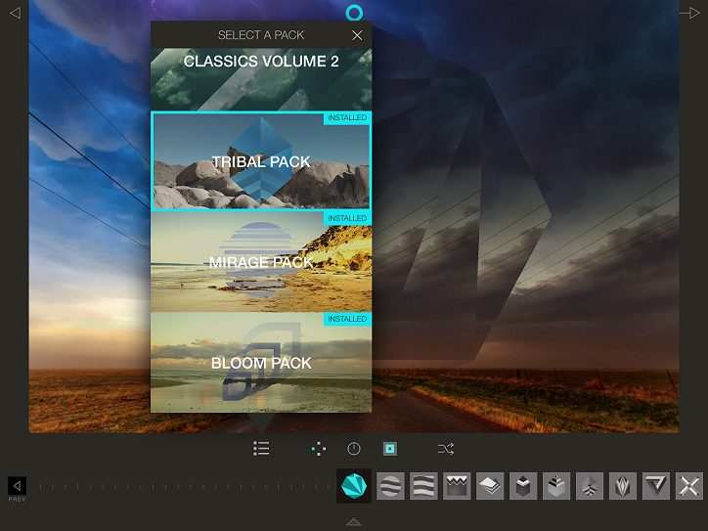Viewport: 708px width, 531px height.
Task: Open the Classics Volume 2 pack
Action: [261, 79]
